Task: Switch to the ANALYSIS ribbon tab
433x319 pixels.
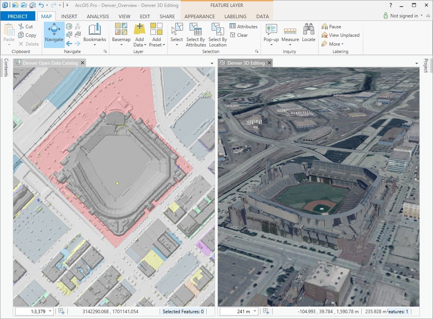Action: click(x=98, y=16)
